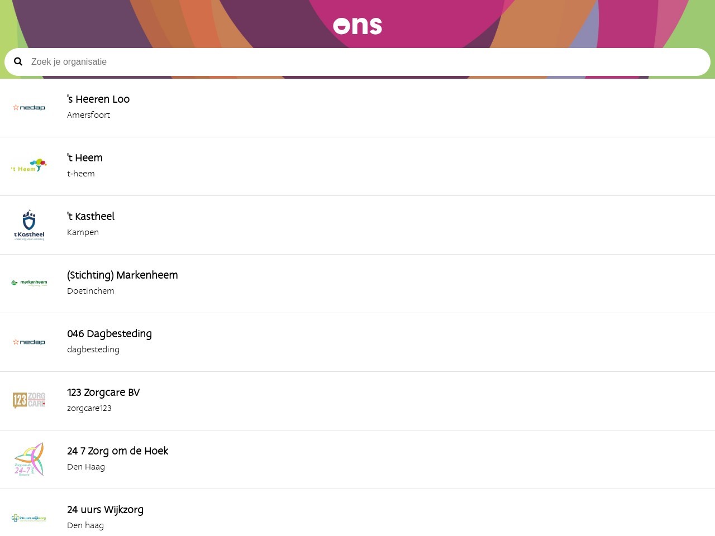Click the 24 uurs Wijkzorg logo
This screenshot has height=536, width=715.
pyautogui.click(x=29, y=518)
